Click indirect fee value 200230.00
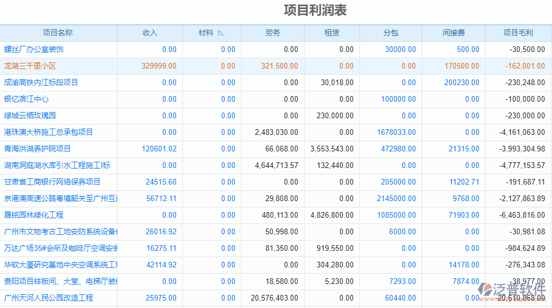The width and height of the screenshot is (552, 308). point(462,83)
